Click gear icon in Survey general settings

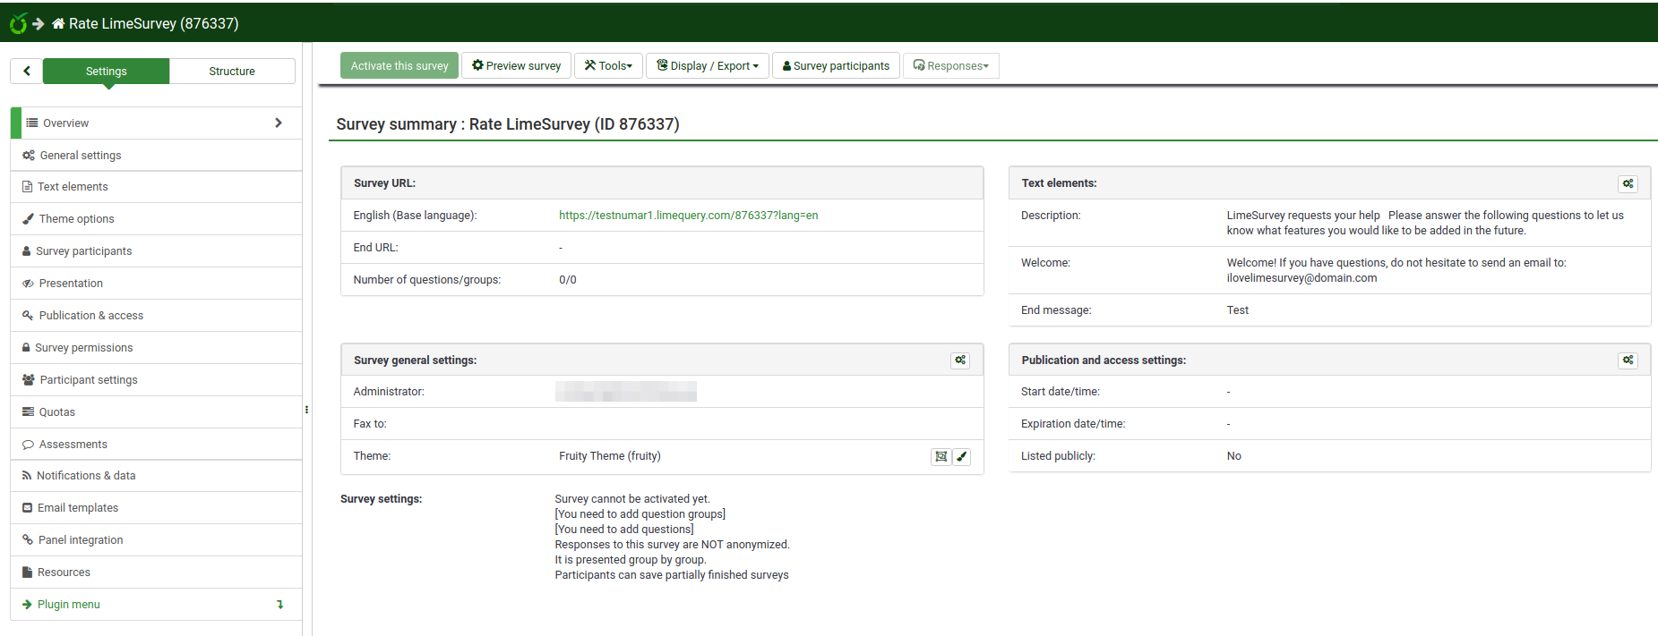tap(959, 360)
